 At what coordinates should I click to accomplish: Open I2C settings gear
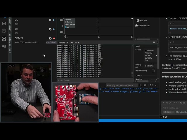[x=50, y=20]
